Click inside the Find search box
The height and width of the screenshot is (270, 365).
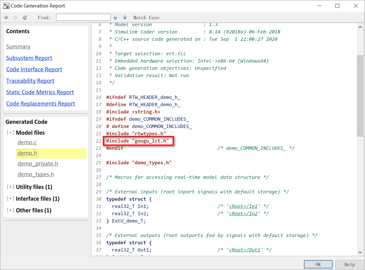(x=83, y=17)
